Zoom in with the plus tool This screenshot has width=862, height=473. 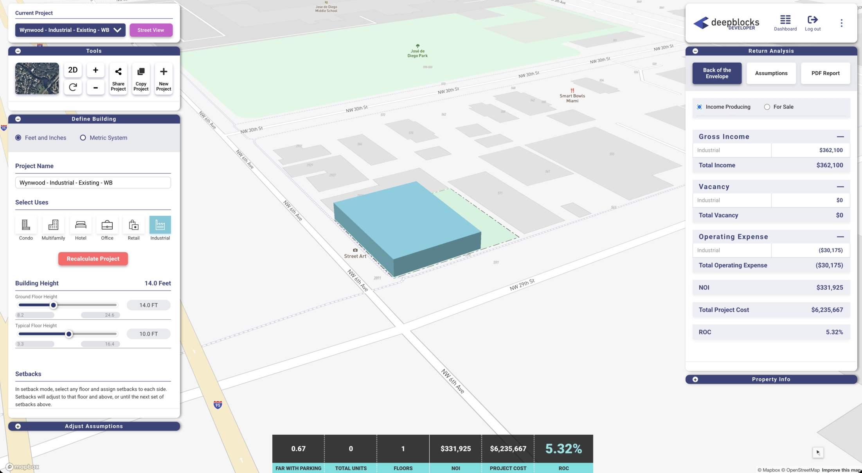(x=95, y=70)
